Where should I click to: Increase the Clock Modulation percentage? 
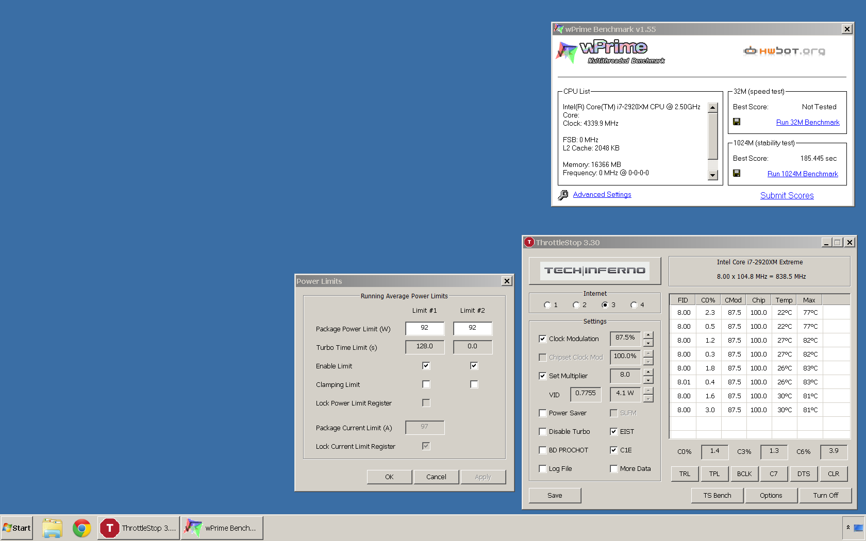[648, 335]
